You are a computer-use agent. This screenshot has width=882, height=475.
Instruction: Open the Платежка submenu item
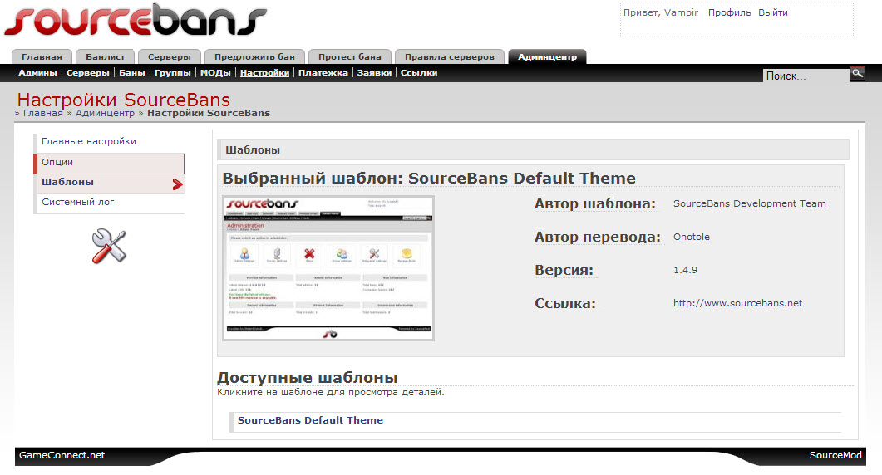pyautogui.click(x=323, y=72)
